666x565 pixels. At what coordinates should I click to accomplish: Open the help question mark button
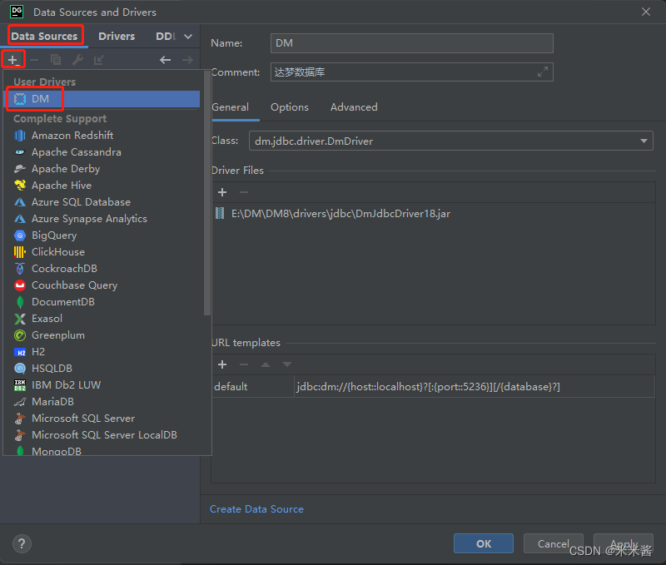click(22, 543)
